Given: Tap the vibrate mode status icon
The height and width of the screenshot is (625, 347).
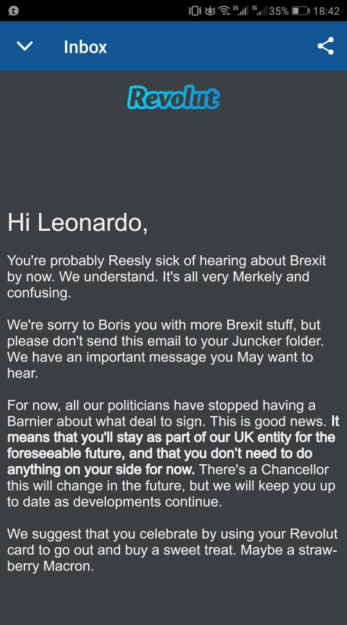Looking at the screenshot, I should tap(195, 11).
